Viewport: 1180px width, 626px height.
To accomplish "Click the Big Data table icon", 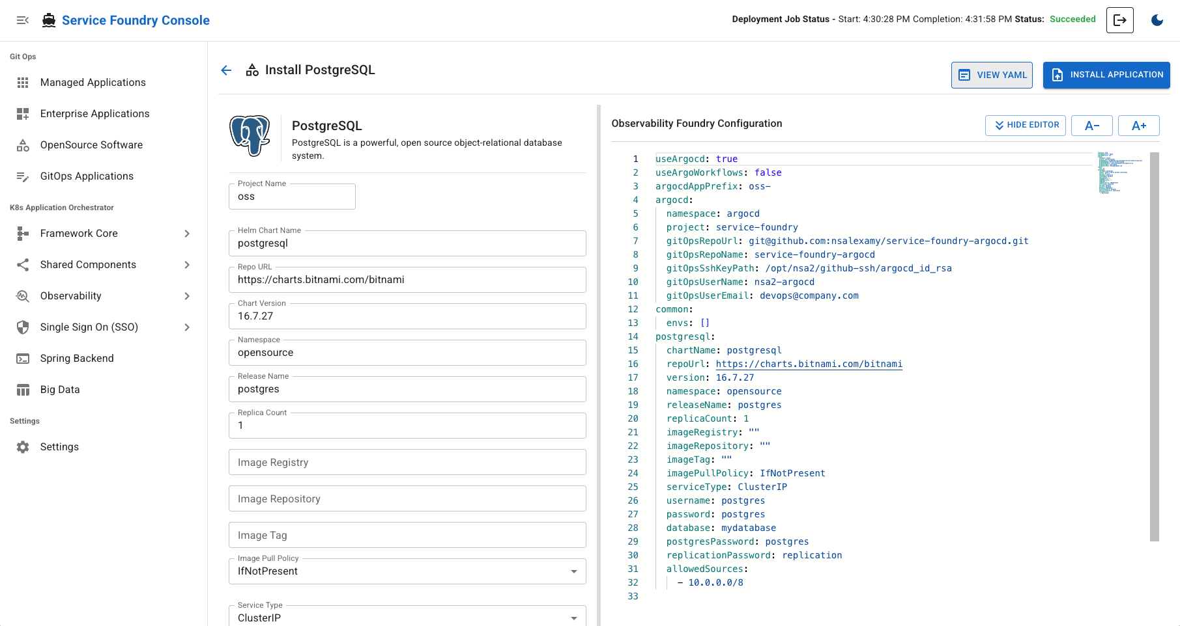I will tap(23, 390).
